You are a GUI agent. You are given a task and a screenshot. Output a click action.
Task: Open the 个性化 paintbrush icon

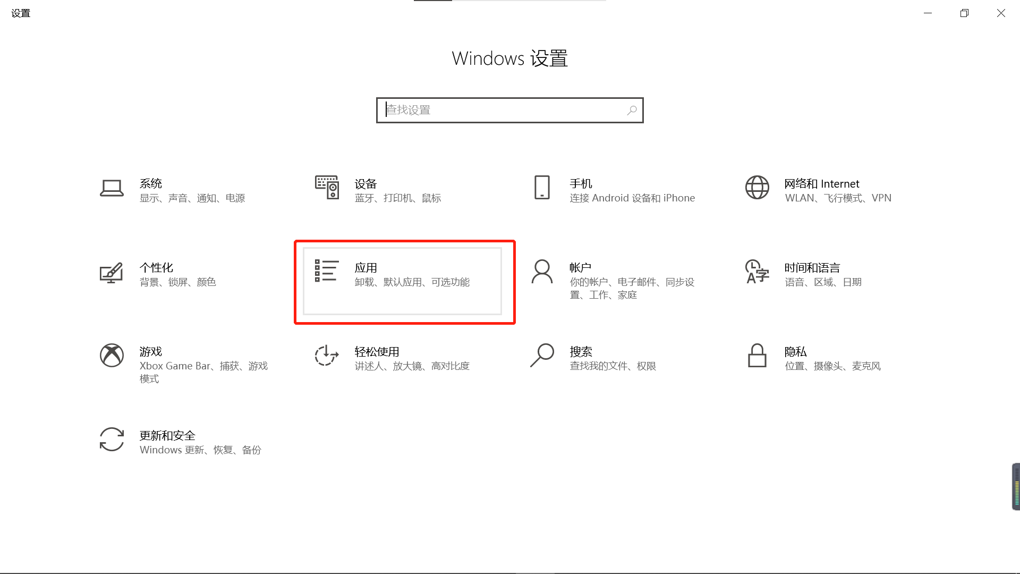[112, 273]
